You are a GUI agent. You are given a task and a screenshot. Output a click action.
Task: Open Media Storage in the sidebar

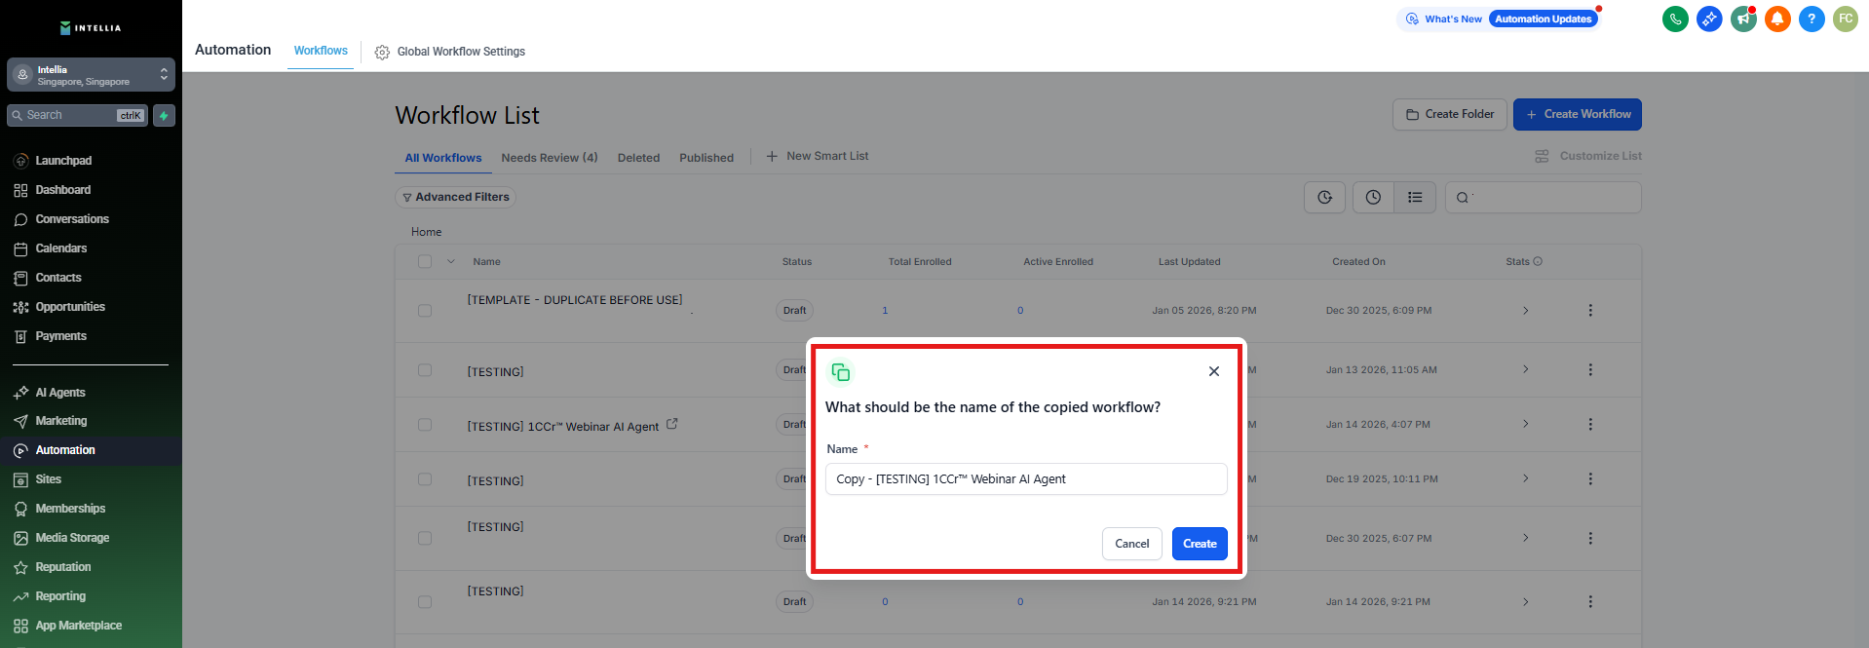click(72, 538)
